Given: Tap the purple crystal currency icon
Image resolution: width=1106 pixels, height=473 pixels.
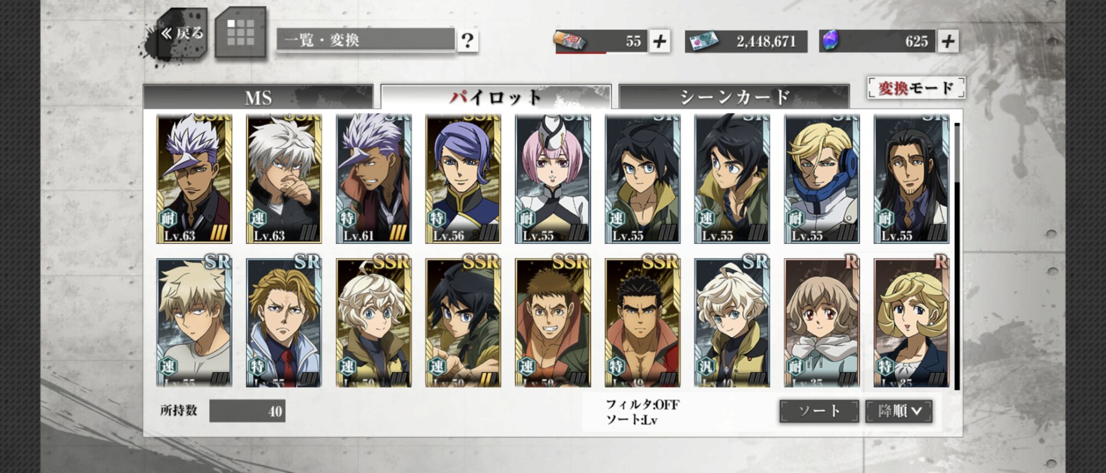Looking at the screenshot, I should pos(830,40).
